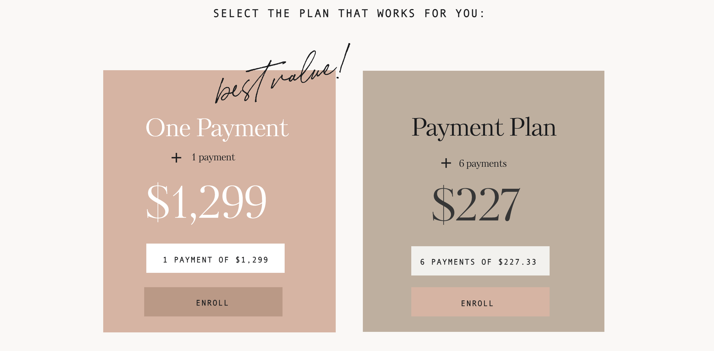Select the 6 Payments of $227.33 box

[480, 261]
